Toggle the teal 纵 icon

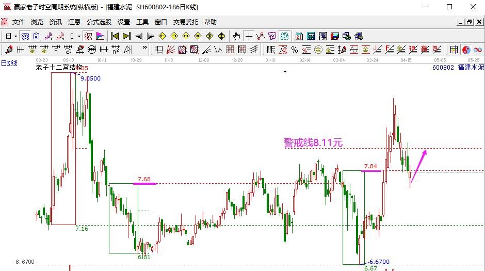tap(284, 36)
